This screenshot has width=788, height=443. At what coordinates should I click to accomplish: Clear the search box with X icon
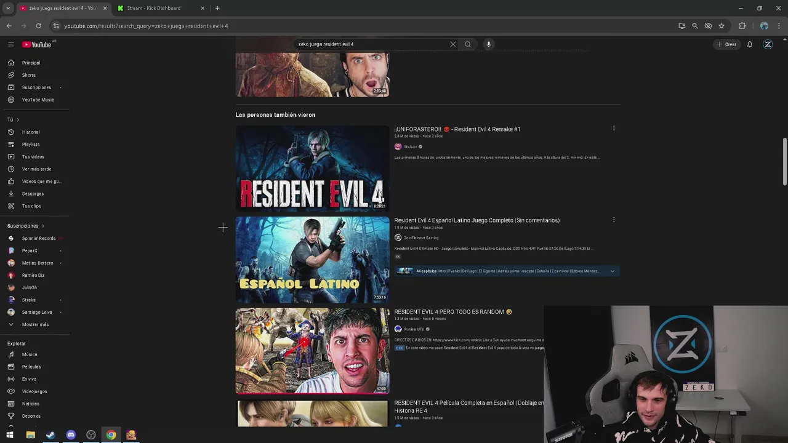[x=453, y=44]
